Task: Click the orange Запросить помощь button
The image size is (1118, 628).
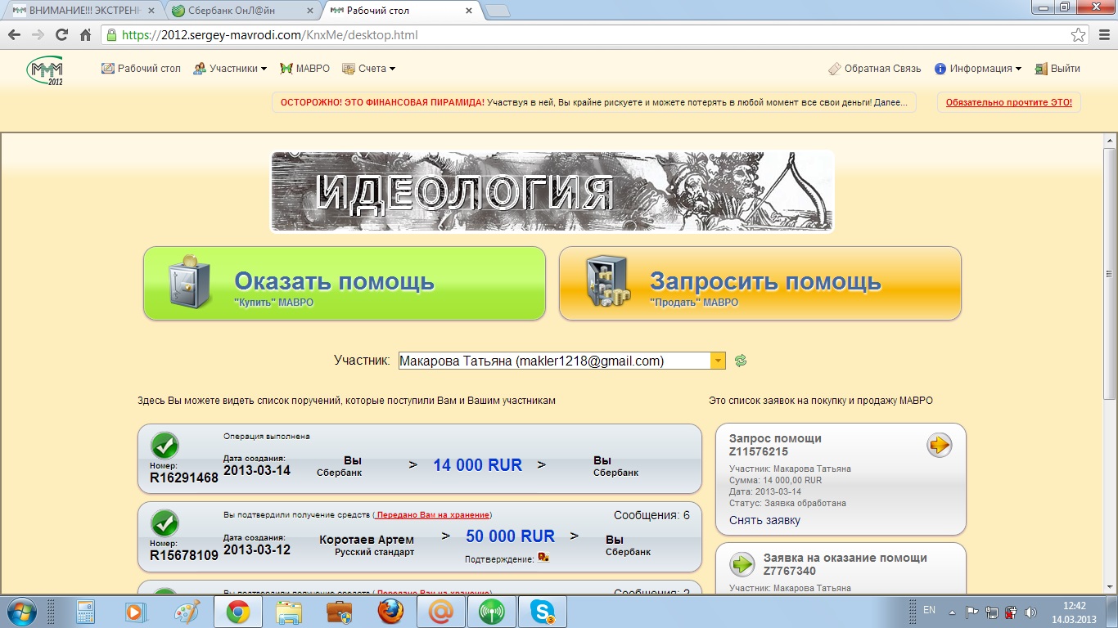Action: [760, 284]
